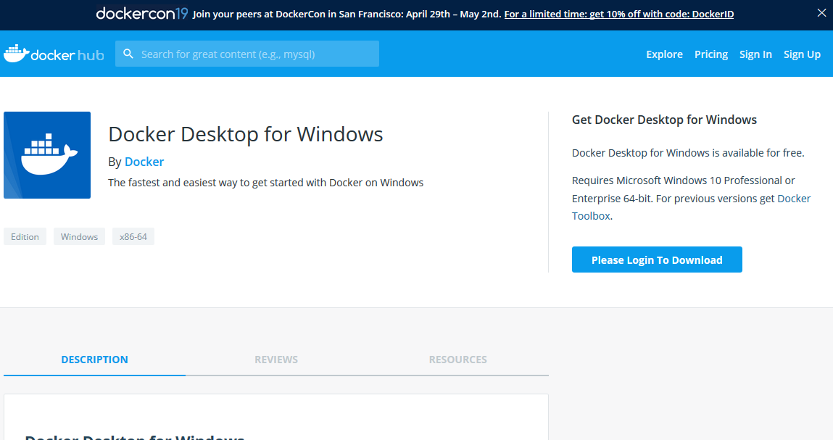This screenshot has width=833, height=440.
Task: Click the Docker Desktop whale product image
Action: pos(47,155)
